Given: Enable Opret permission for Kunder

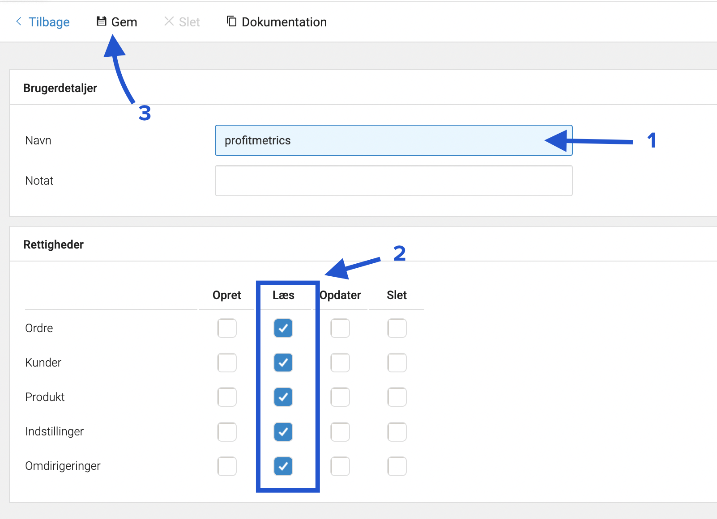Looking at the screenshot, I should tap(227, 363).
